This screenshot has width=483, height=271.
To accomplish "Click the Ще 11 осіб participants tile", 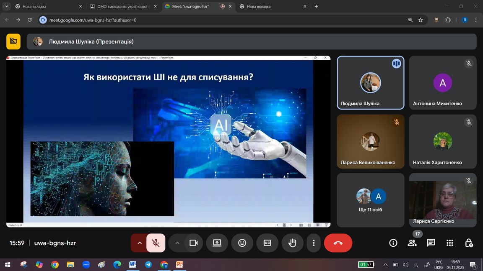I will pos(371,200).
